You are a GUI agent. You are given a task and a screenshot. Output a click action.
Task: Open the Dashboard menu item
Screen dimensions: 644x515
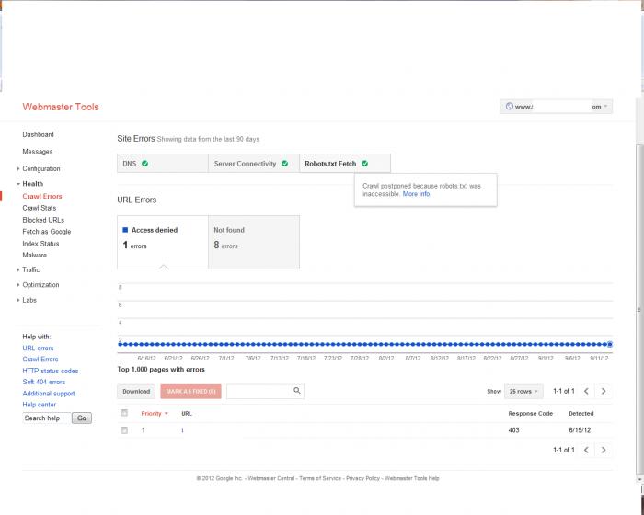click(39, 134)
